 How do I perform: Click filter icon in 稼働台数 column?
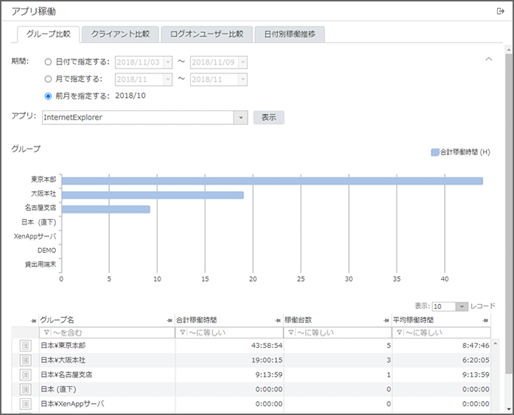point(291,333)
